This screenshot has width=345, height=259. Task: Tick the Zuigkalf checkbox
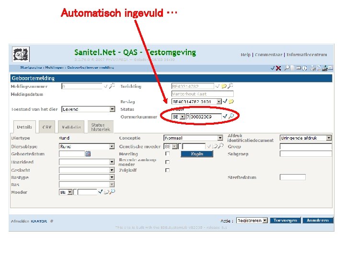click(167, 170)
